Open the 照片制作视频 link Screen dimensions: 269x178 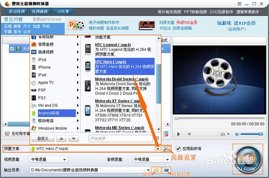pos(169,12)
